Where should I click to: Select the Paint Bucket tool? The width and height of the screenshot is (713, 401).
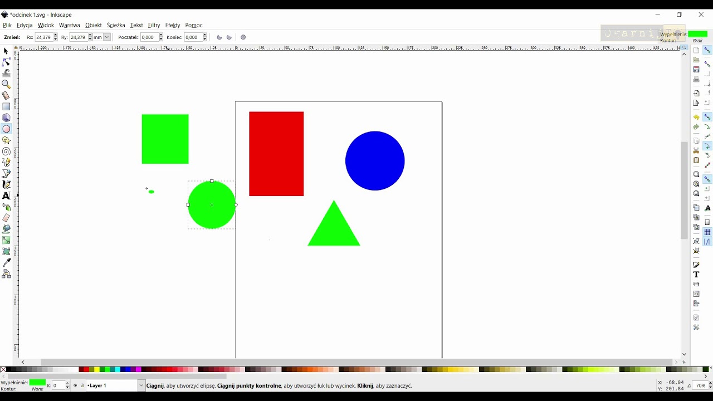pos(6,229)
